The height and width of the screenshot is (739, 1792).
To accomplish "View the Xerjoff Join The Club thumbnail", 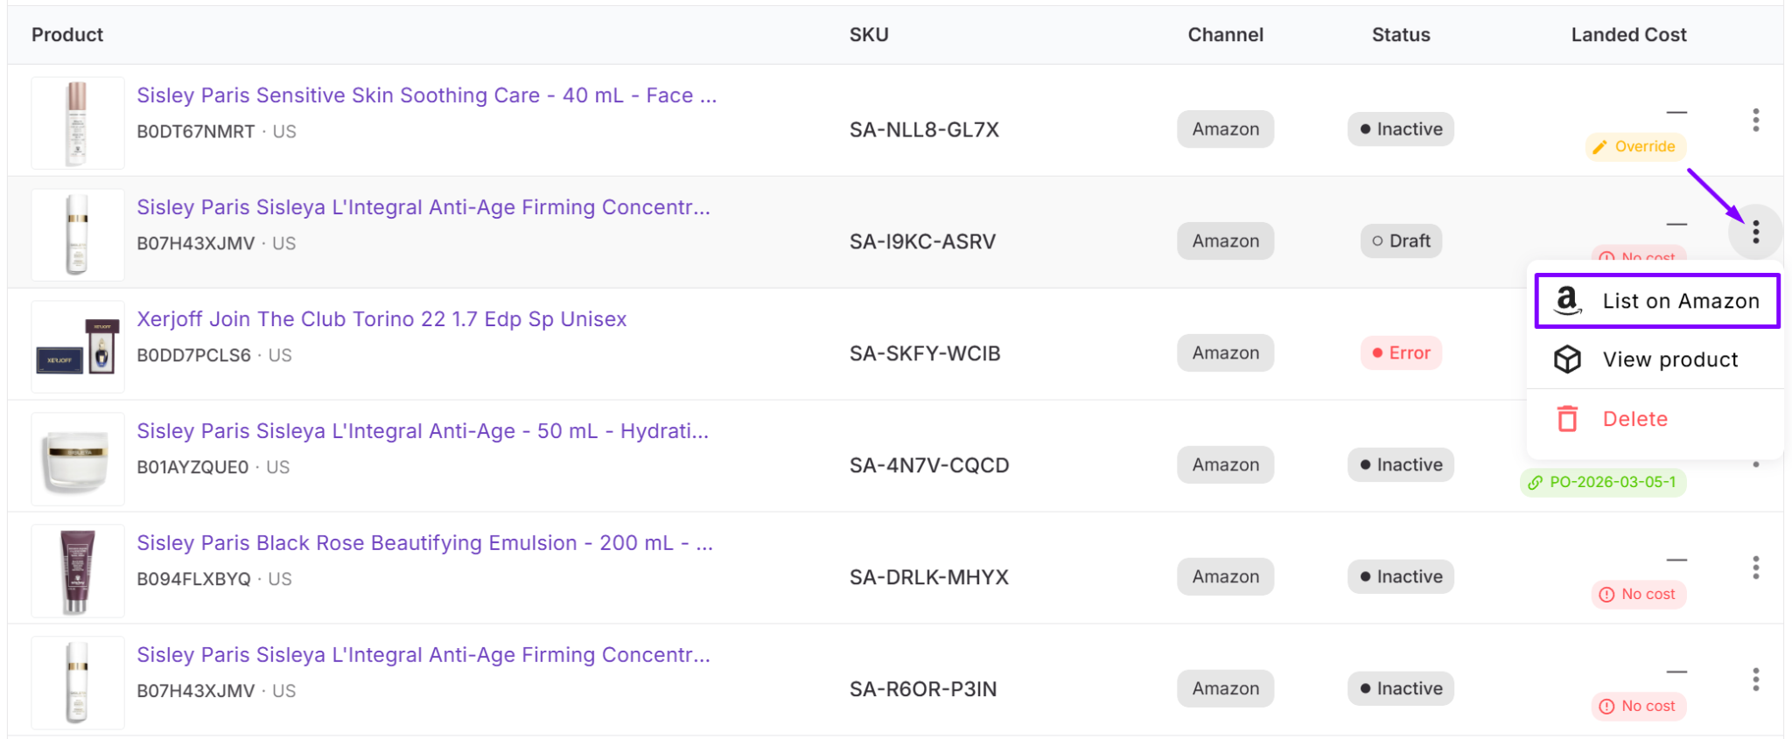I will click(78, 347).
